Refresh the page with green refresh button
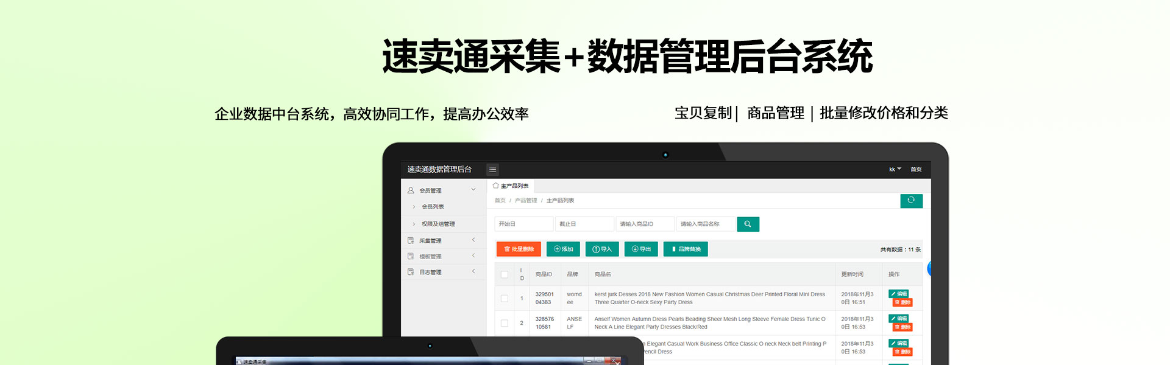1170x365 pixels. 911,201
